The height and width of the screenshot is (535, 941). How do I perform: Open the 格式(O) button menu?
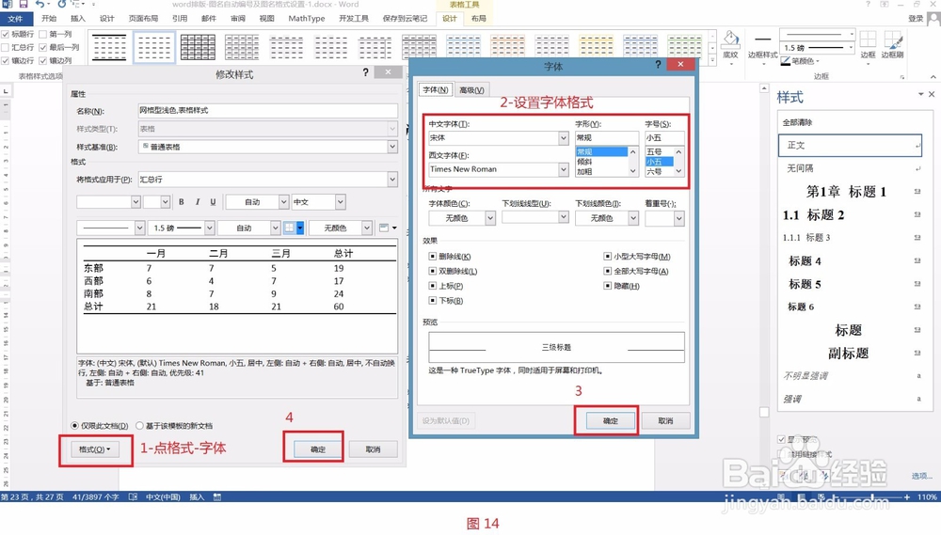pyautogui.click(x=95, y=449)
